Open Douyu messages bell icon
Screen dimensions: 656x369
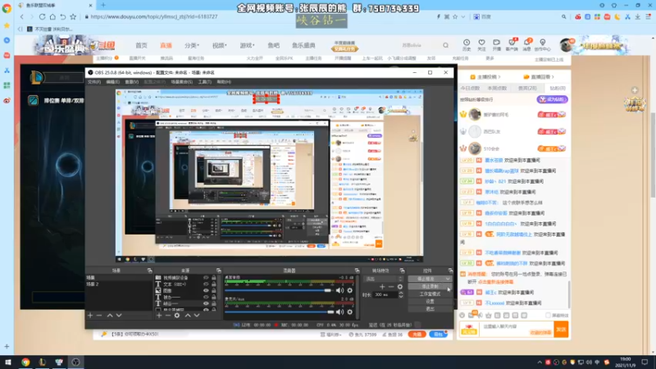tap(527, 44)
